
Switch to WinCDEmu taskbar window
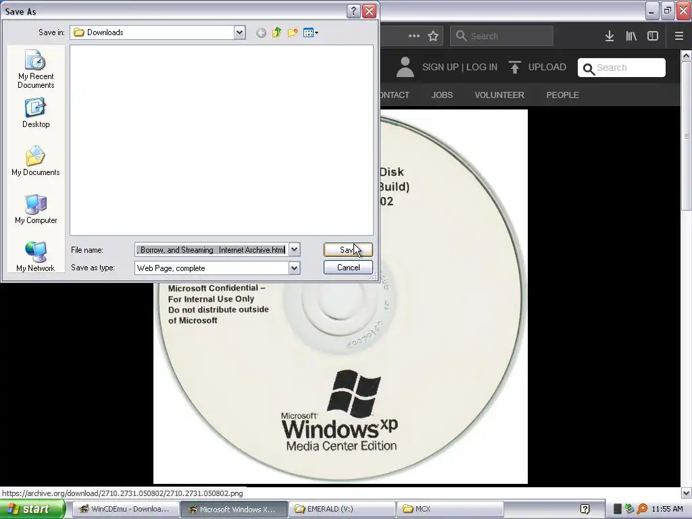[126, 510]
